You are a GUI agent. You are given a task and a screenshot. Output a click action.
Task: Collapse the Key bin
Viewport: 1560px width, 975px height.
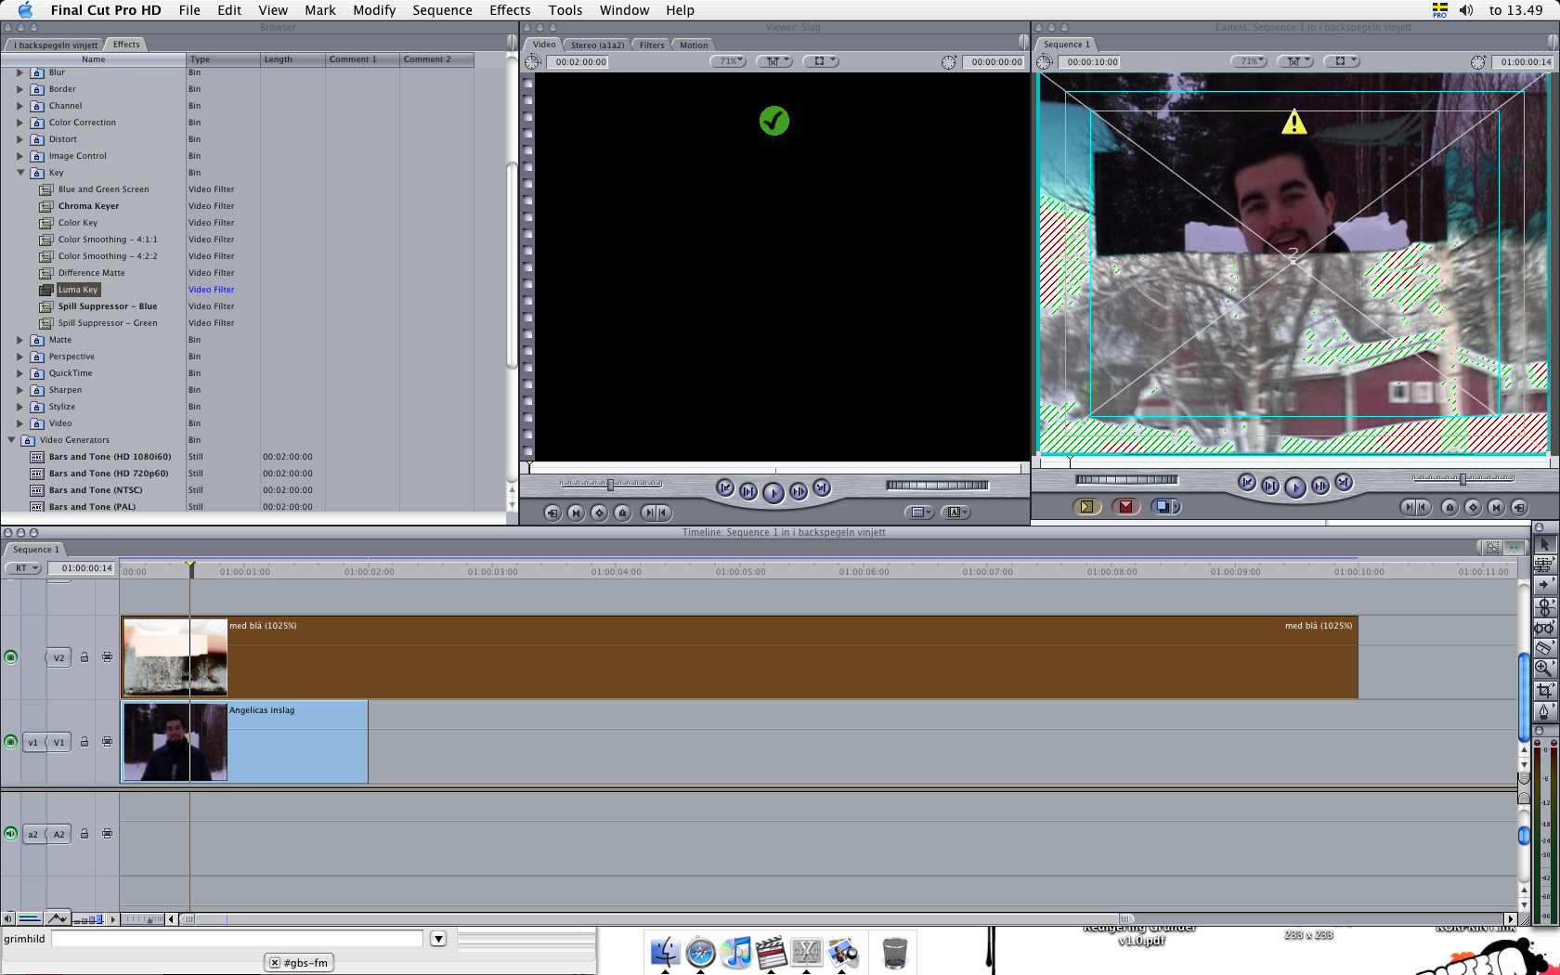(20, 173)
